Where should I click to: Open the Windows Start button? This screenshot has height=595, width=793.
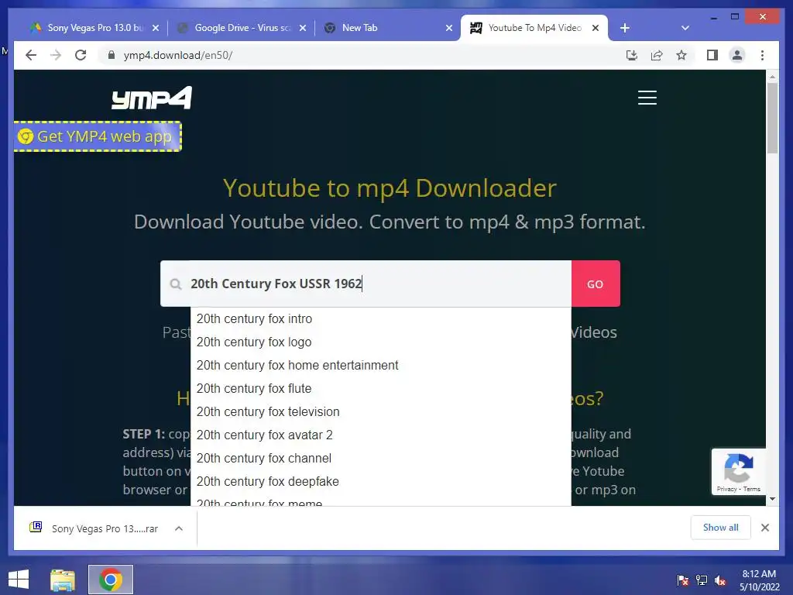click(19, 580)
